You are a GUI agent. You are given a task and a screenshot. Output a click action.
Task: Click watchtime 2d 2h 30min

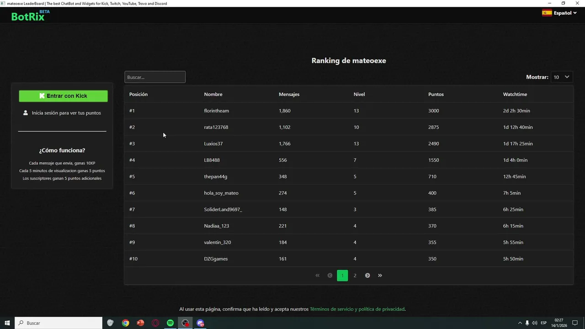click(x=516, y=111)
